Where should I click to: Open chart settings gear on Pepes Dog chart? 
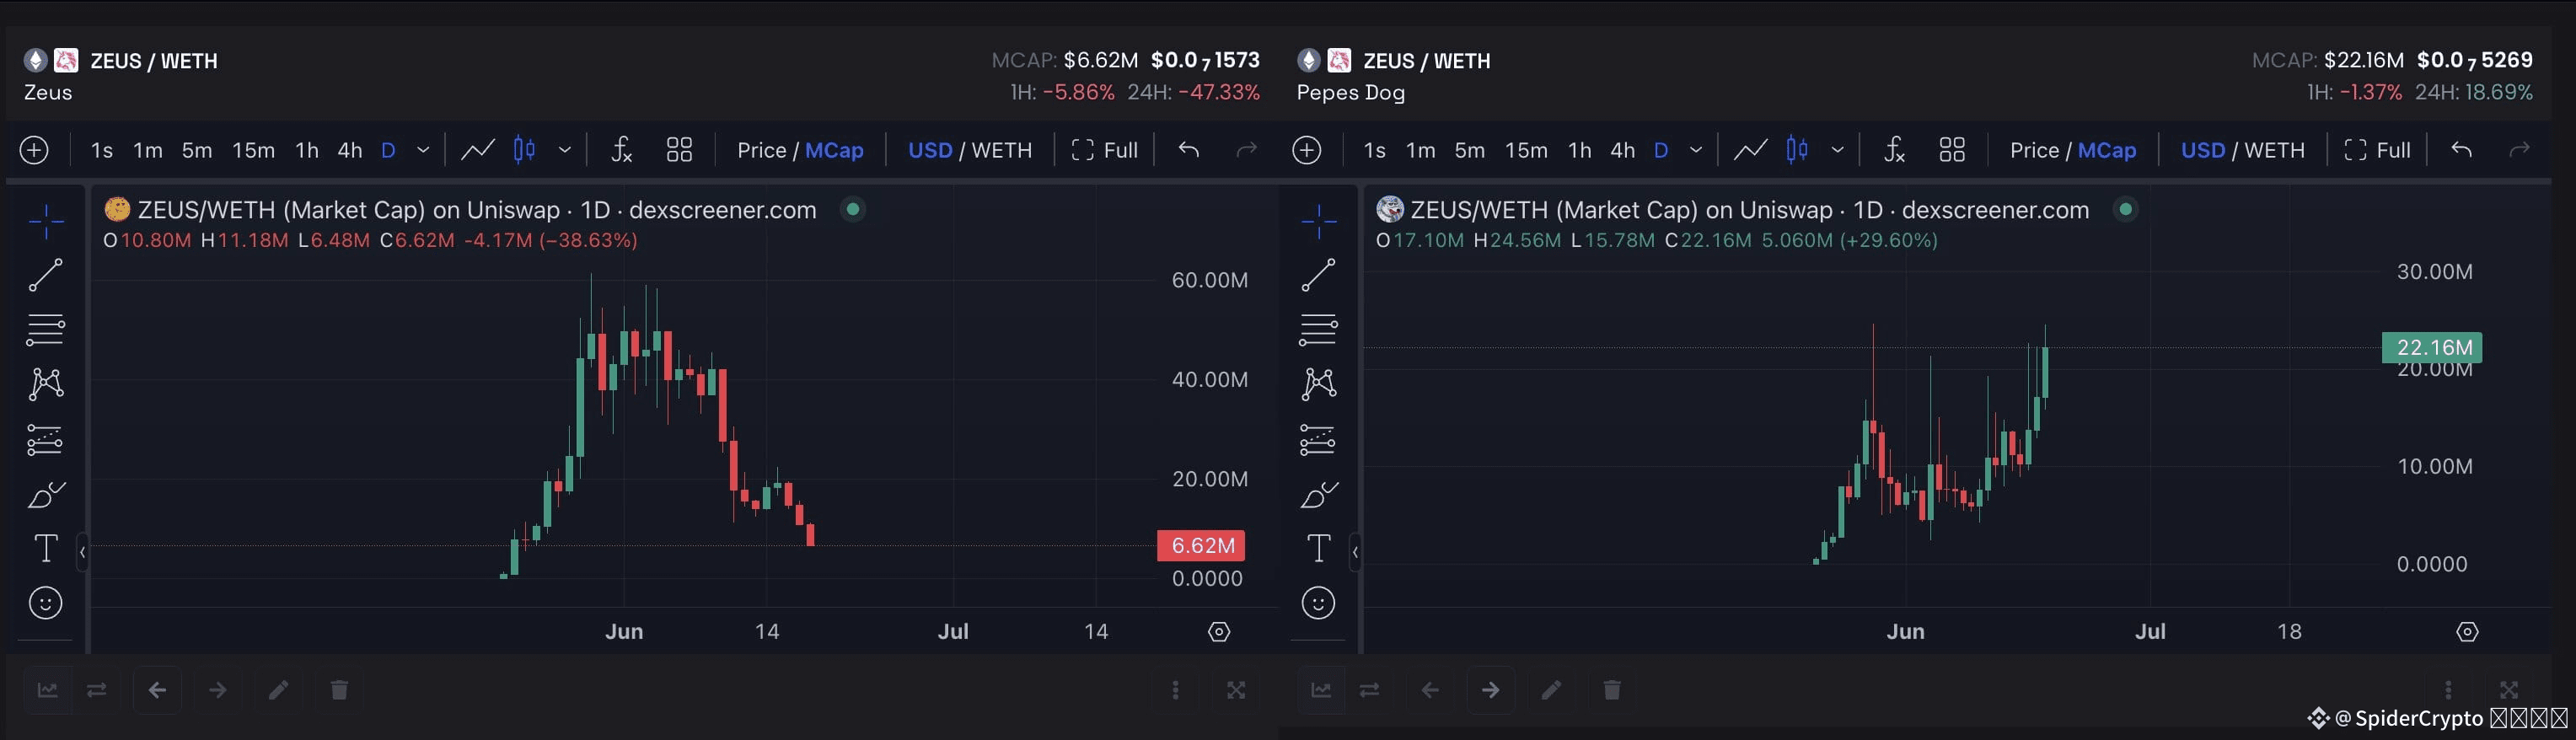point(2468,632)
